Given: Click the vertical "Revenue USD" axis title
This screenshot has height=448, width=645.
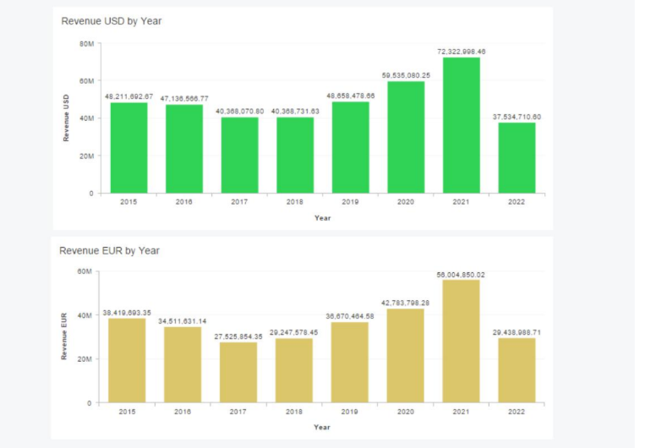Looking at the screenshot, I should point(66,117).
